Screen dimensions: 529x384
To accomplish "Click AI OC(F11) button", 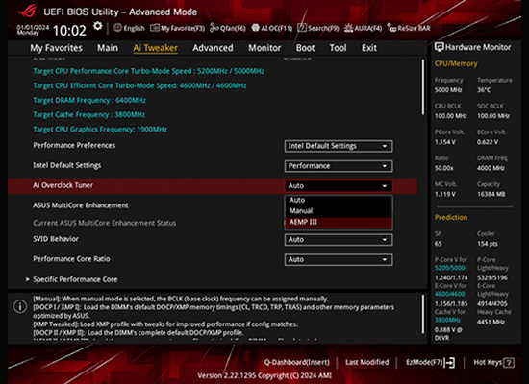I will click(272, 28).
